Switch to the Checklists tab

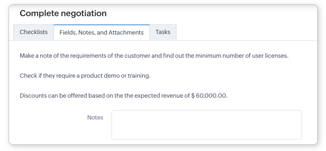(x=33, y=32)
